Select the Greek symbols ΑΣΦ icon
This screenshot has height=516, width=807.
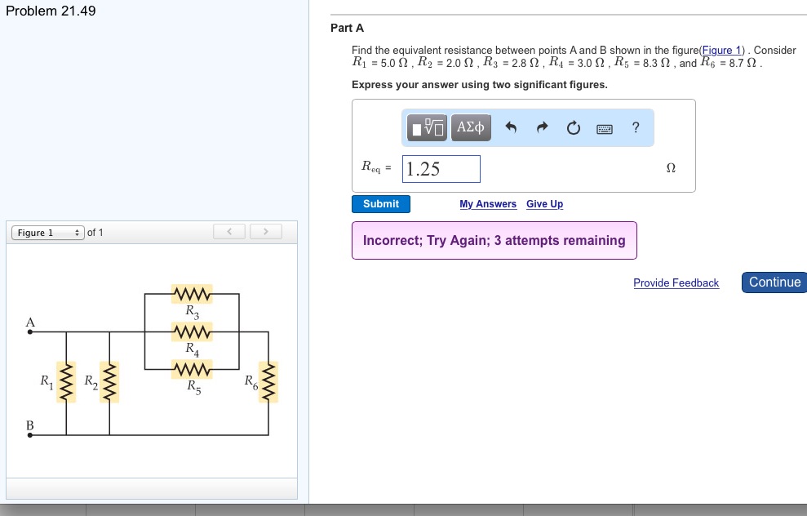click(x=470, y=127)
